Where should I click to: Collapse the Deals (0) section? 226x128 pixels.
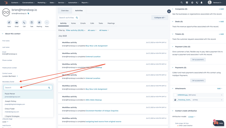(173, 21)
